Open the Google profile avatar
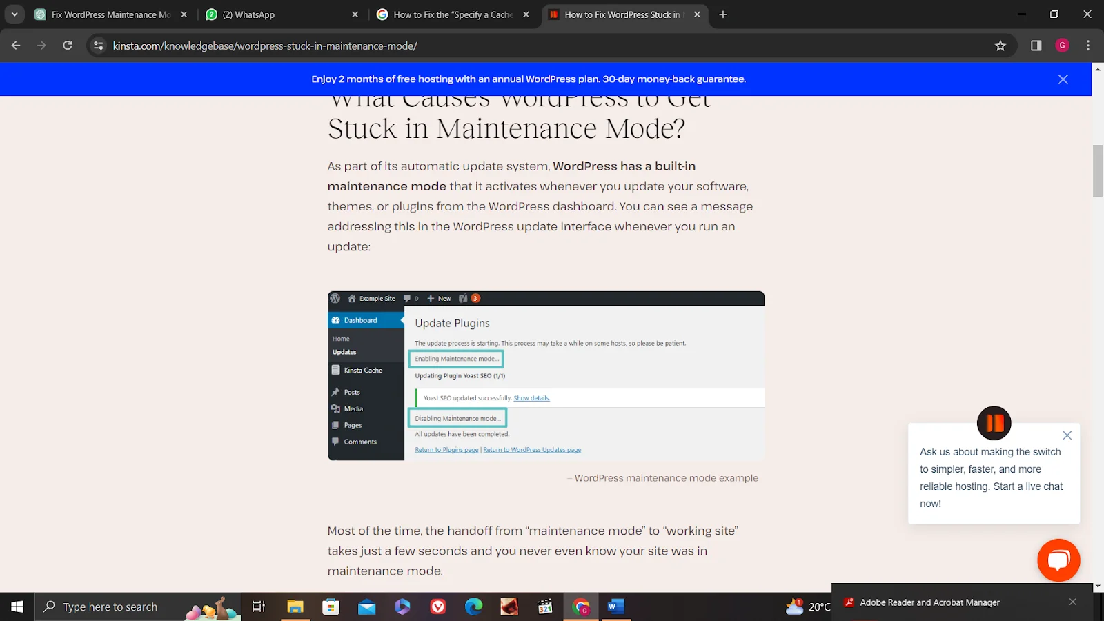The width and height of the screenshot is (1104, 621). coord(1062,46)
